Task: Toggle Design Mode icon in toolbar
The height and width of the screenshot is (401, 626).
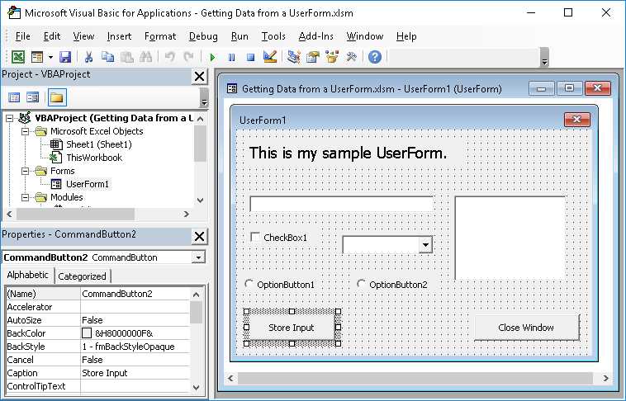Action: coord(270,57)
